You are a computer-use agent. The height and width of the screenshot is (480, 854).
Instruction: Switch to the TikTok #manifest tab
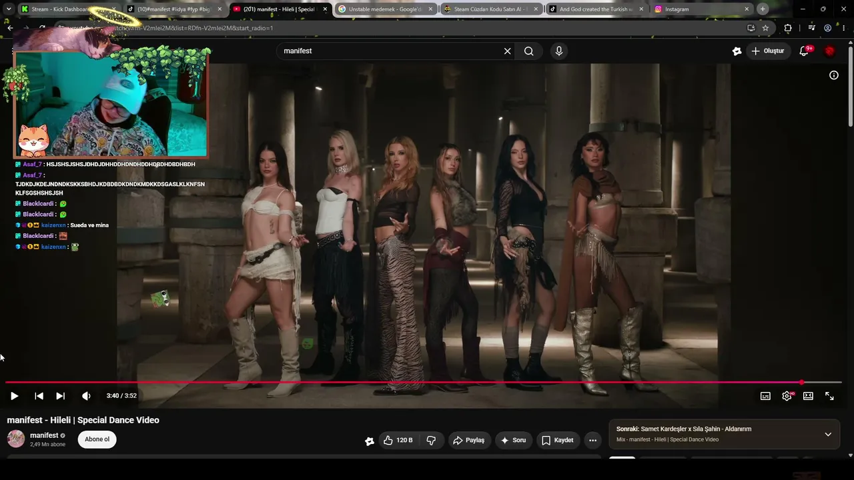[173, 9]
